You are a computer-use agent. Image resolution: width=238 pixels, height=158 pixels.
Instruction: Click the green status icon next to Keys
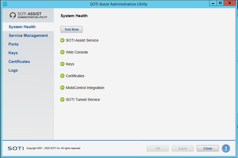coord(62,64)
